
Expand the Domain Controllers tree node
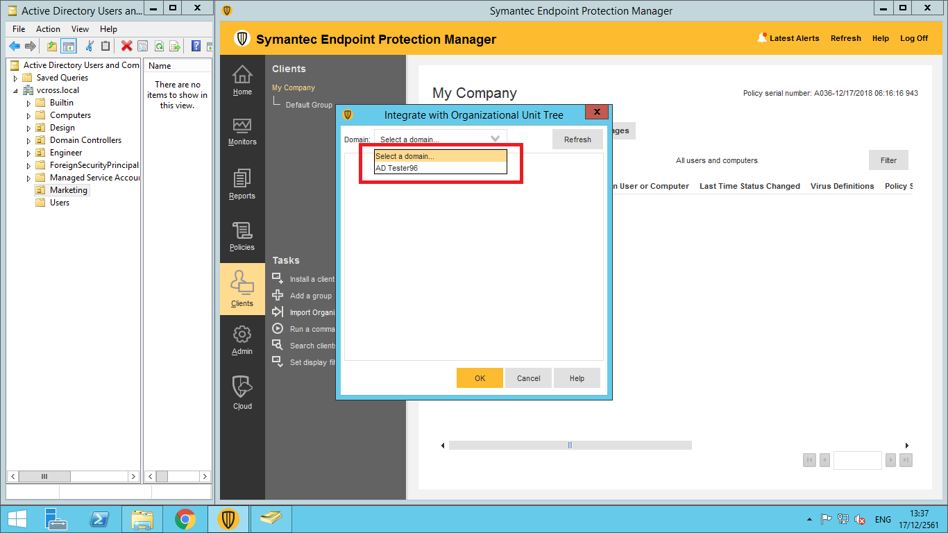[29, 141]
